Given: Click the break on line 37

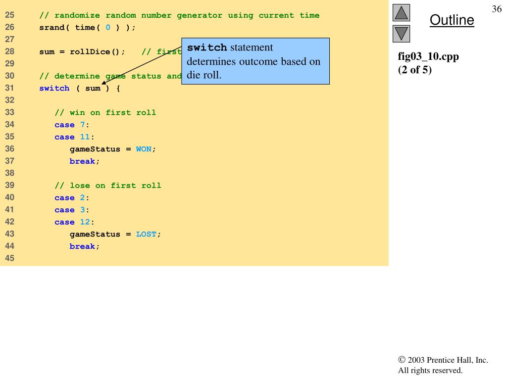Looking at the screenshot, I should coord(84,161).
